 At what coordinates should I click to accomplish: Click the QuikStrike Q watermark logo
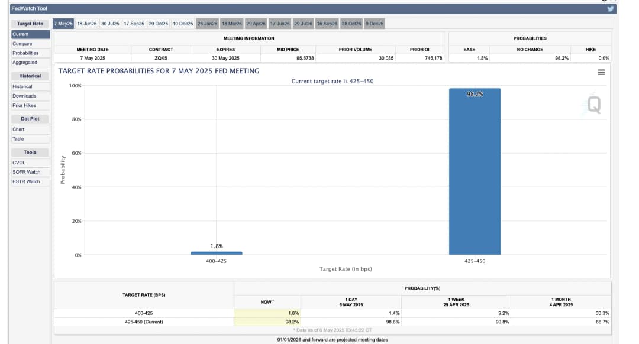[593, 105]
